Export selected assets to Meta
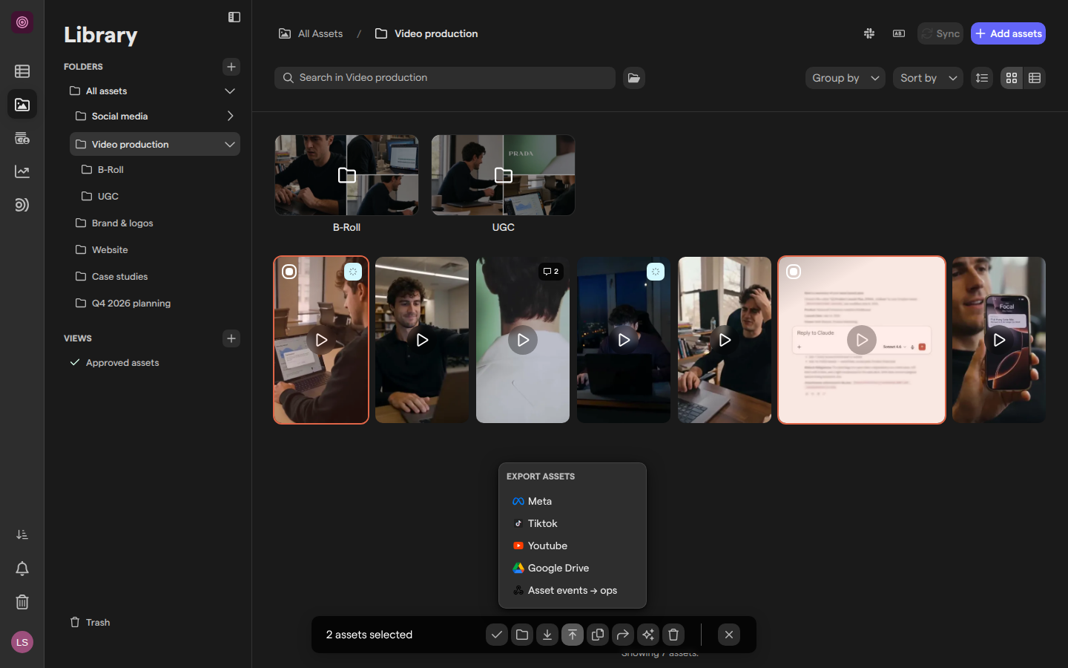 (x=573, y=502)
